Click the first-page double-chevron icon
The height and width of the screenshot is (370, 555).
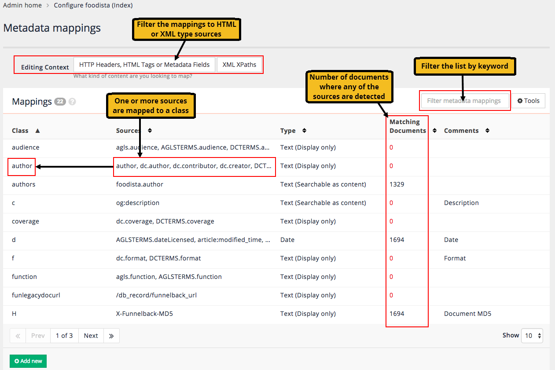pyautogui.click(x=18, y=335)
